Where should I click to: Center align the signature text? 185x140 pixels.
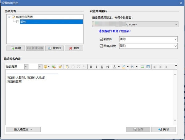click(160, 67)
